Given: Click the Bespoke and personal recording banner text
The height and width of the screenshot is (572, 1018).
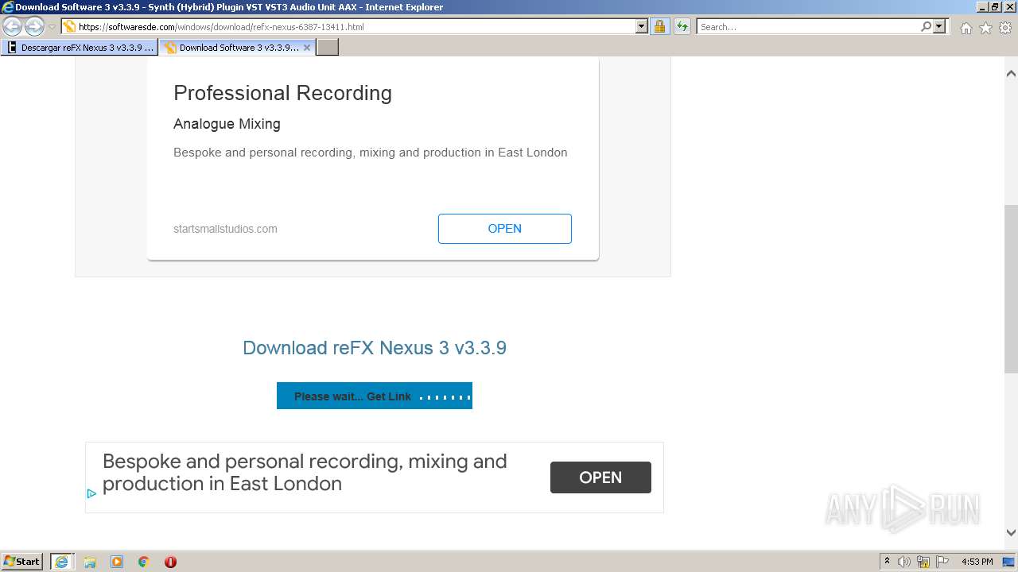Looking at the screenshot, I should (305, 473).
